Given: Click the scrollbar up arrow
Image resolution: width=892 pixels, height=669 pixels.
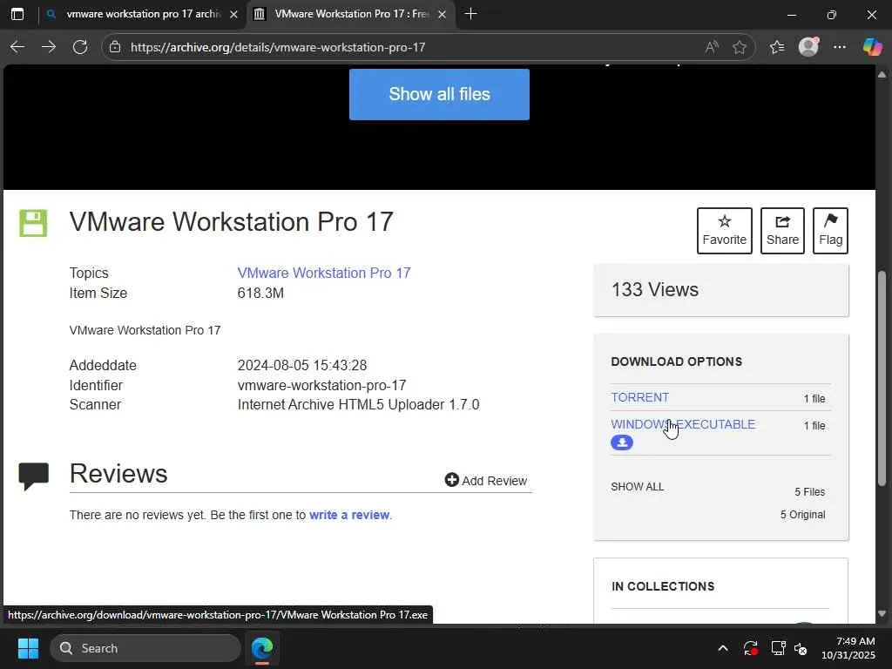Looking at the screenshot, I should (882, 75).
